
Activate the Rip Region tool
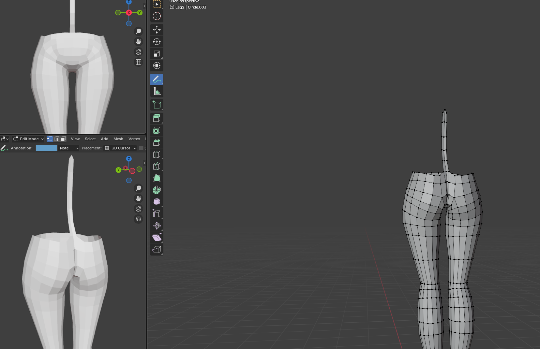point(157,250)
